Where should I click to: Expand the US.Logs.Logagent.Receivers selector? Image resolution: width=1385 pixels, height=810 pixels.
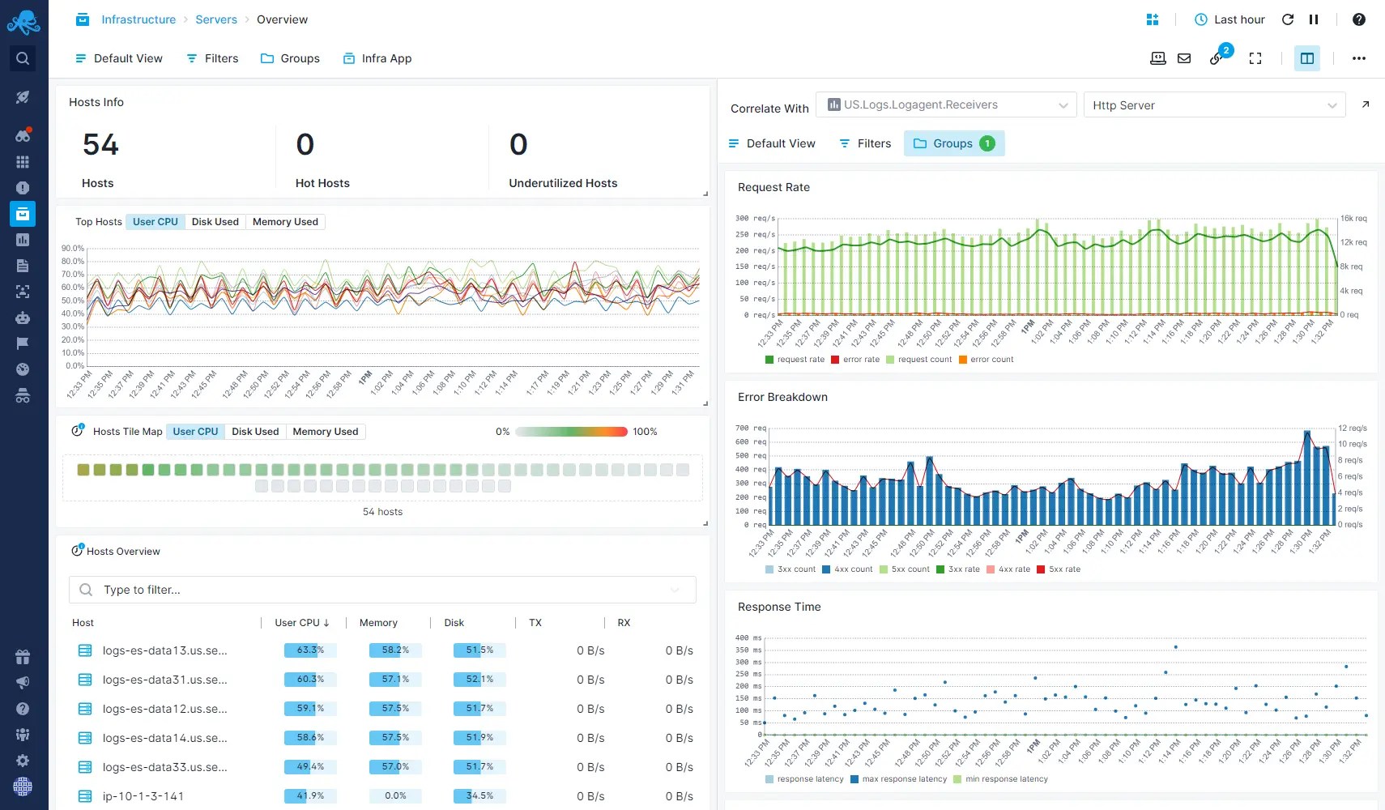[945, 104]
